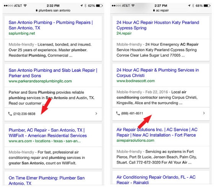Expand the chevron in the (210) 236-9838 row

point(96,113)
